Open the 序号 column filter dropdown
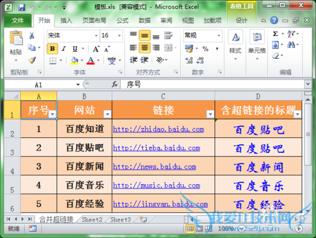Image resolution: width=316 pixels, height=238 pixels. pyautogui.click(x=52, y=114)
